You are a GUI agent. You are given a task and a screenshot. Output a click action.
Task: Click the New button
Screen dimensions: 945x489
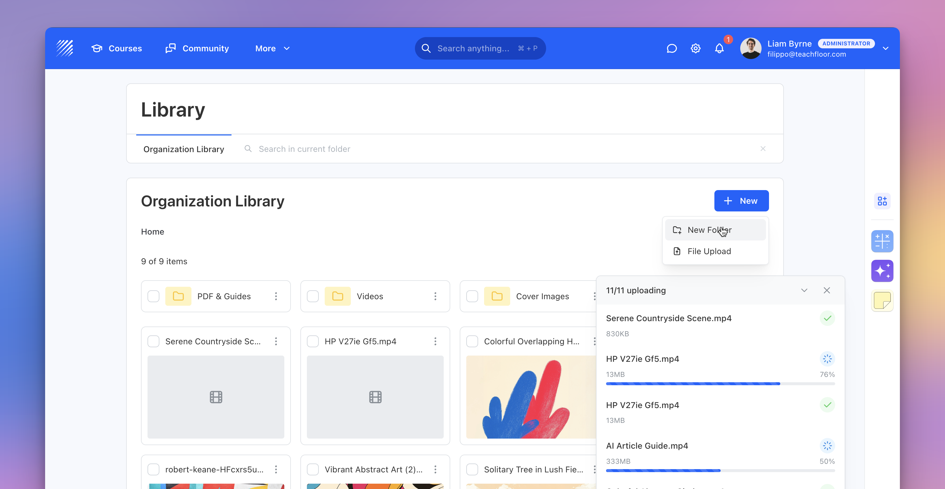click(741, 201)
